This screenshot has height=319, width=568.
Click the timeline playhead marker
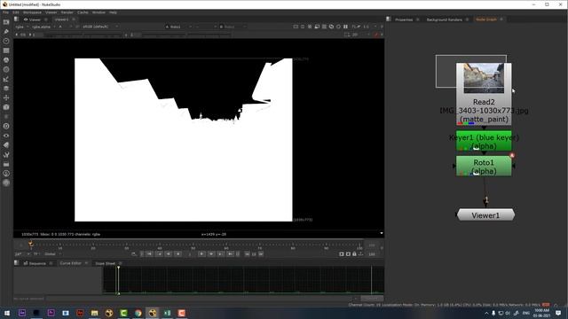pyautogui.click(x=31, y=245)
